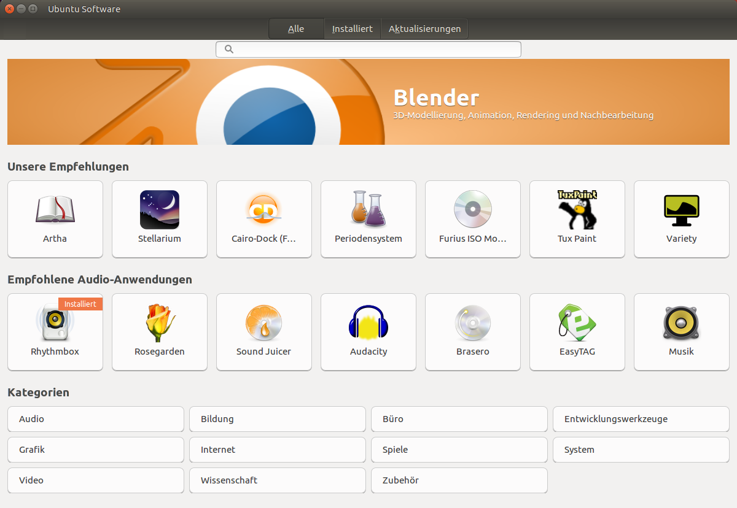This screenshot has width=737, height=508.
Task: Open the Brasero disc icon
Action: pyautogui.click(x=473, y=322)
